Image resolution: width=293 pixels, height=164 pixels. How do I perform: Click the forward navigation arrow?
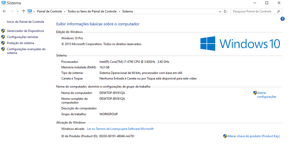tap(12, 11)
